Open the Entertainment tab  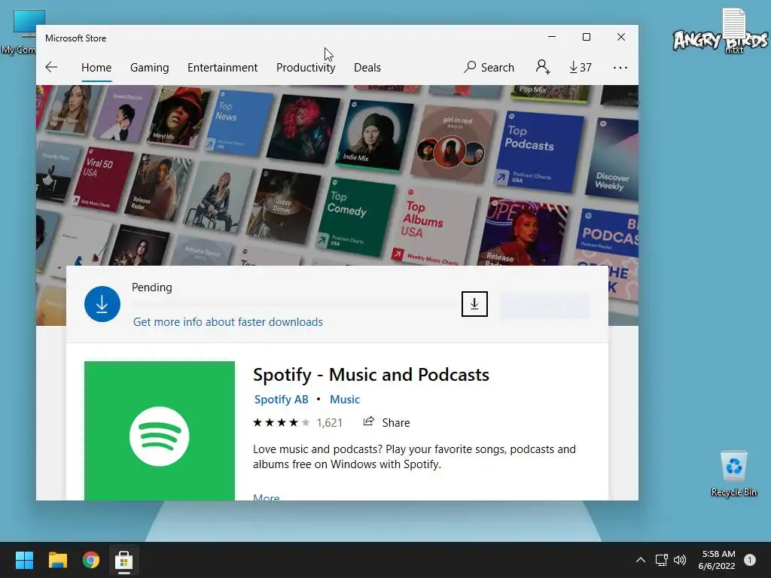click(x=222, y=67)
